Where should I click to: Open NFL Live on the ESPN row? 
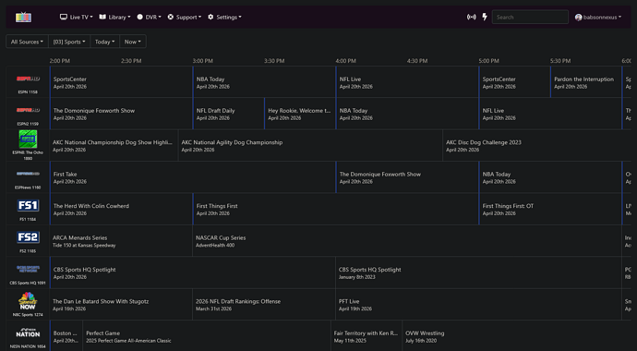click(x=407, y=82)
